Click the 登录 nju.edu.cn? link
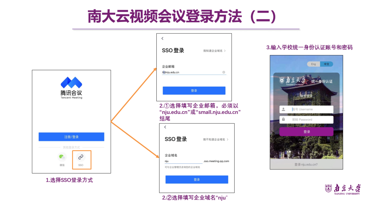The height and width of the screenshot is (202, 372). [307, 164]
